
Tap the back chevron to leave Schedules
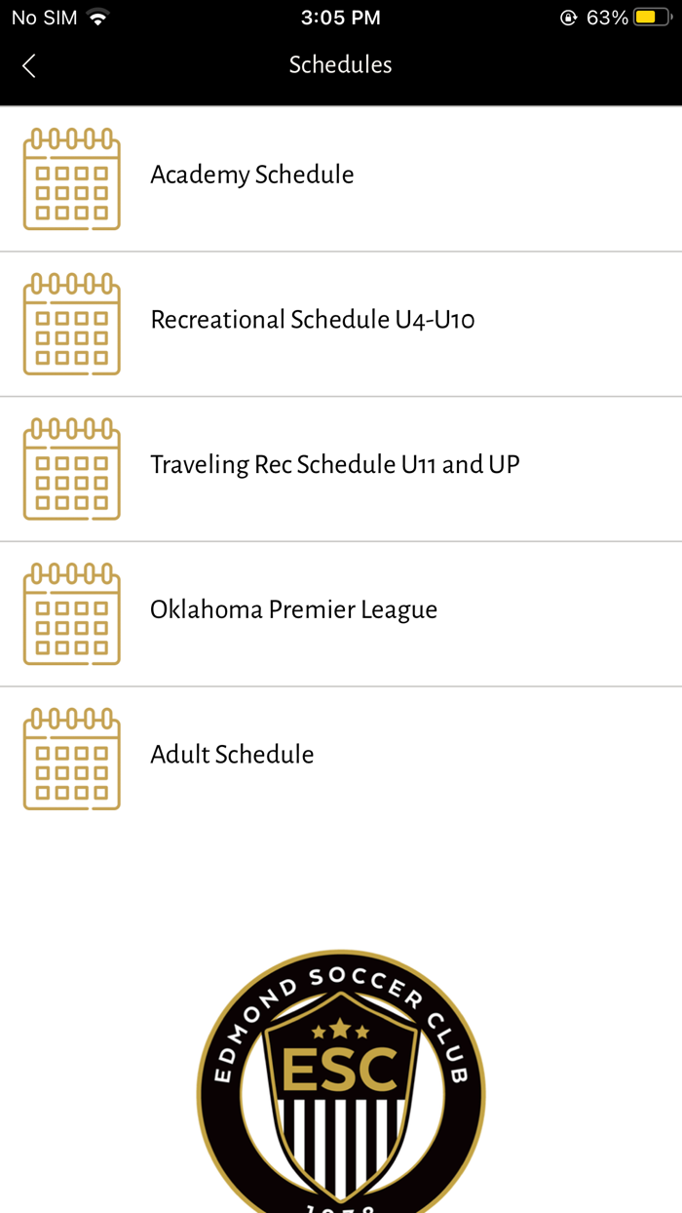click(x=28, y=65)
